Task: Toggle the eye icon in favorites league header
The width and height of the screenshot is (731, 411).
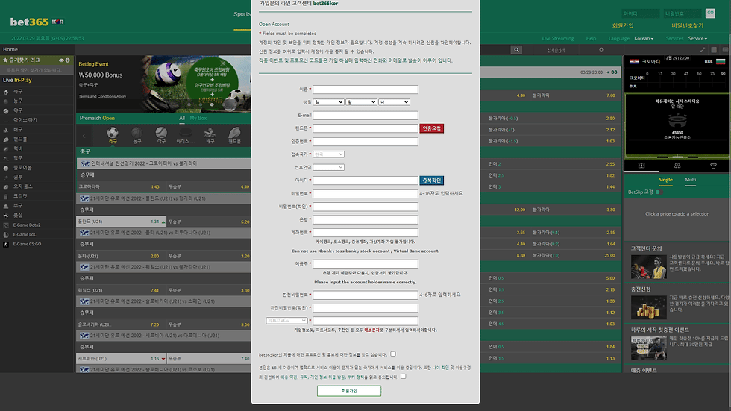Action: tap(61, 60)
